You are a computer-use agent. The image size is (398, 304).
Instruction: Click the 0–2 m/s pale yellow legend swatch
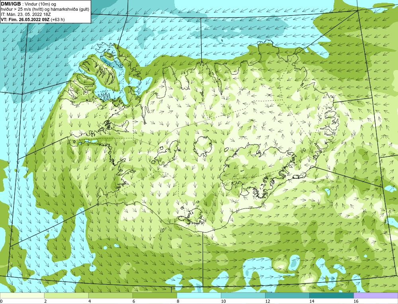pos(22,296)
